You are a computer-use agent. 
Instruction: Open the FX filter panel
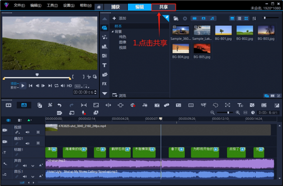point(104,84)
